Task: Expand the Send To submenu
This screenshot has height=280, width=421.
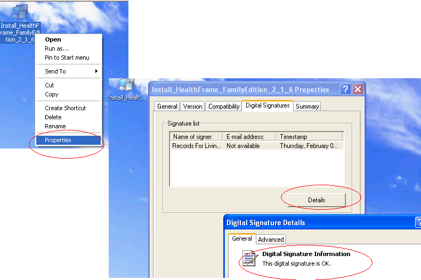Action: pos(68,71)
